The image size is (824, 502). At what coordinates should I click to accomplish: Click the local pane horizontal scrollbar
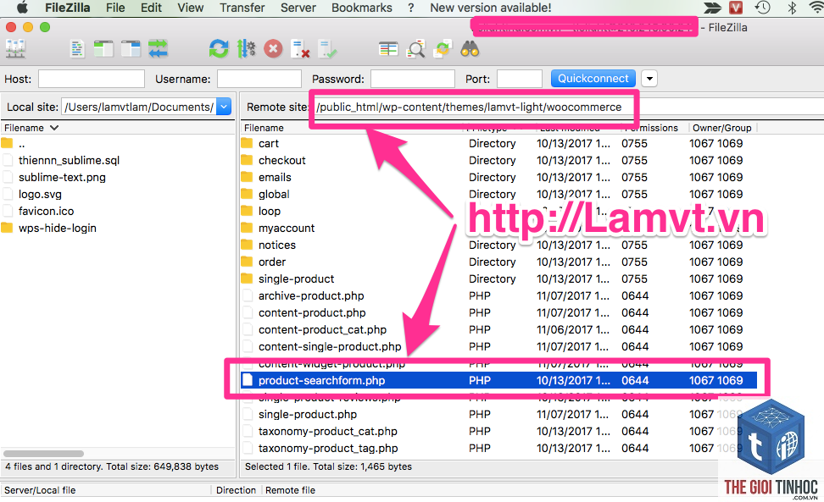pos(43,454)
